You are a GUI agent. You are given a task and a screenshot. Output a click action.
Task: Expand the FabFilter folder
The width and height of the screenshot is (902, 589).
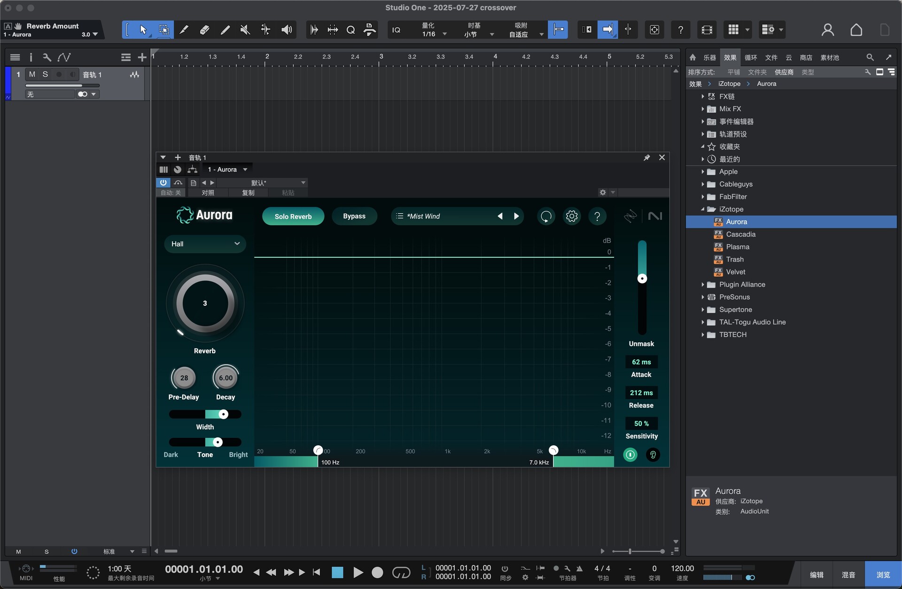[703, 197]
